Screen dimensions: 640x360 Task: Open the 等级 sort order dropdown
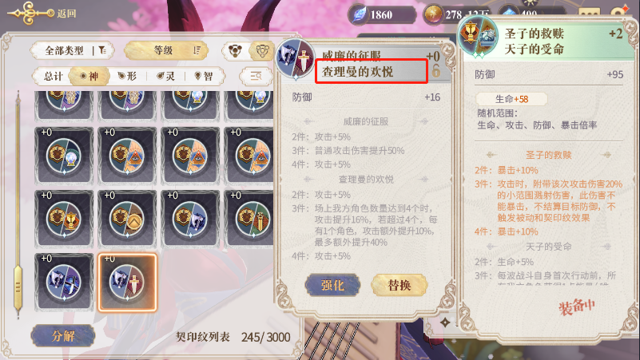pos(166,50)
